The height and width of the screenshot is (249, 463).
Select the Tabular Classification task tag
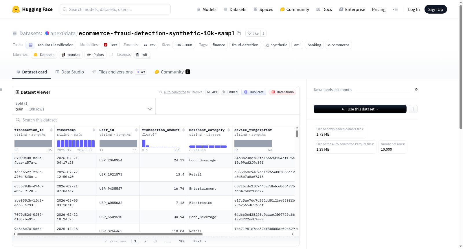point(51,45)
